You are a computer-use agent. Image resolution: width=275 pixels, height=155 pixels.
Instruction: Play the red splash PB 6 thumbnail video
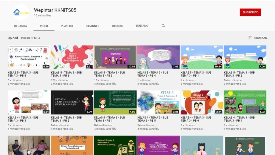point(72,57)
